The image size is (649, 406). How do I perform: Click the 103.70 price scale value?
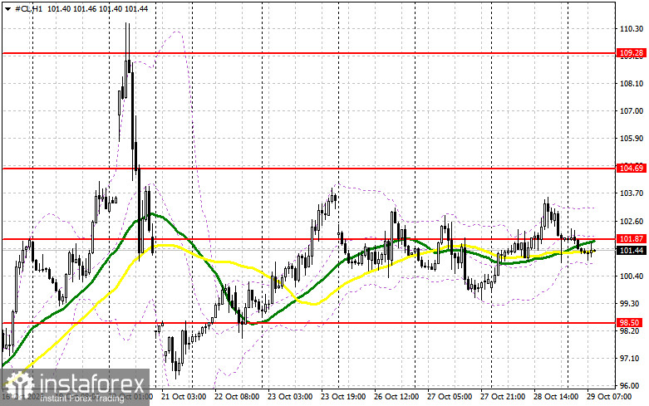click(x=632, y=193)
